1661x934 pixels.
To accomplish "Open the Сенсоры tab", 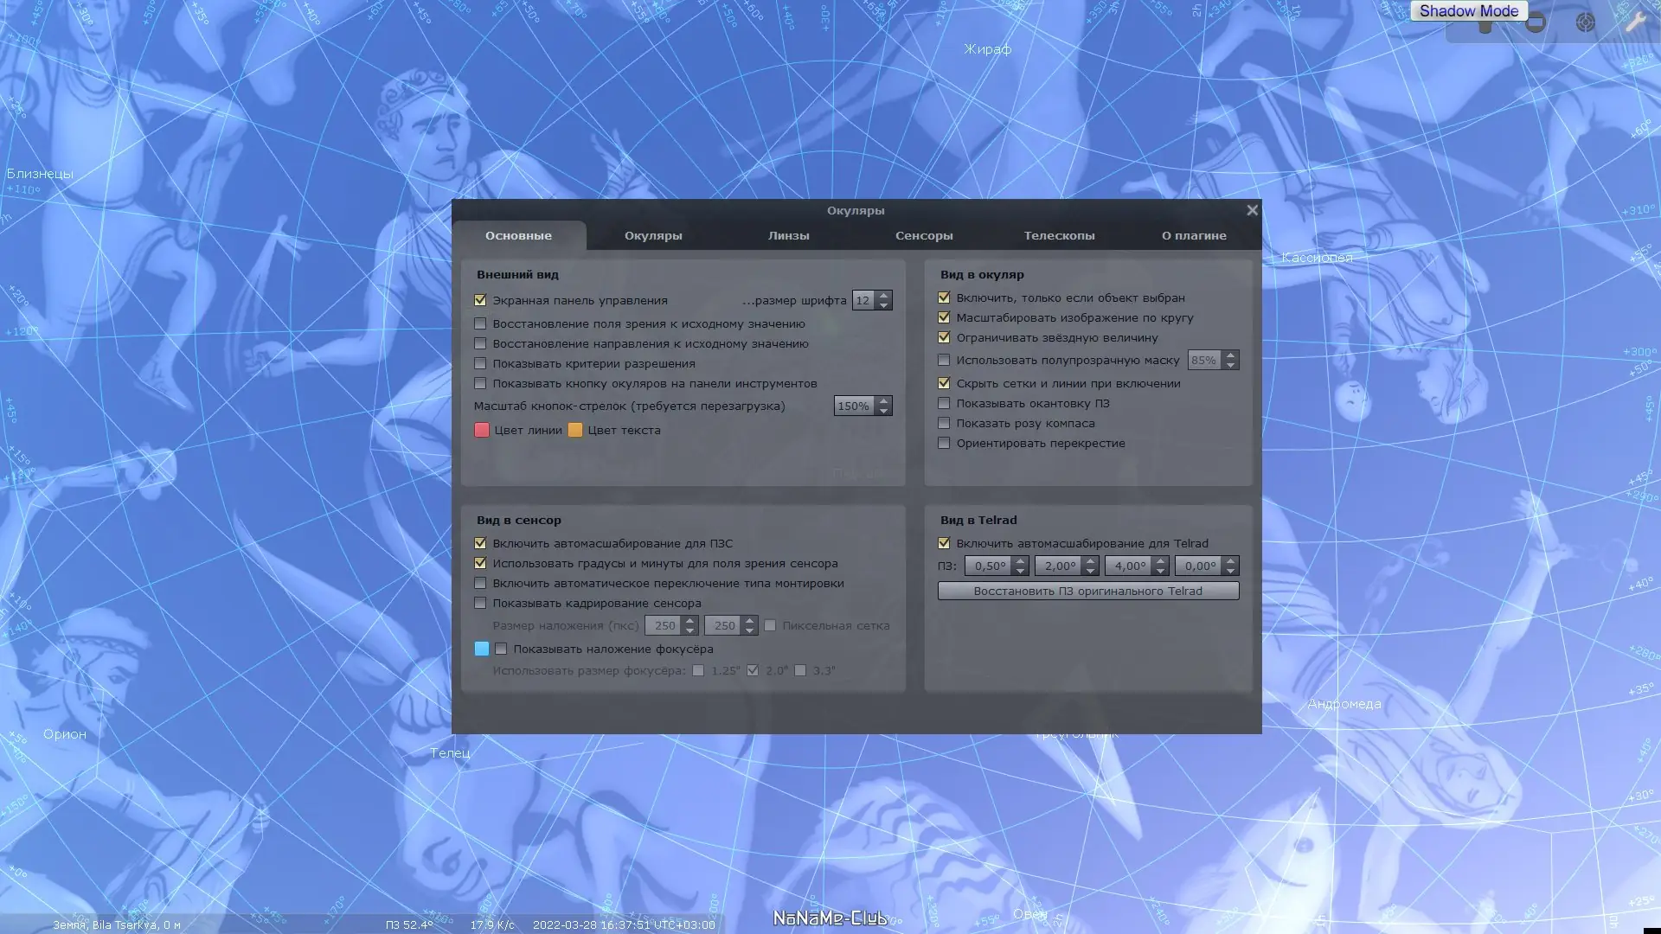I will point(923,235).
